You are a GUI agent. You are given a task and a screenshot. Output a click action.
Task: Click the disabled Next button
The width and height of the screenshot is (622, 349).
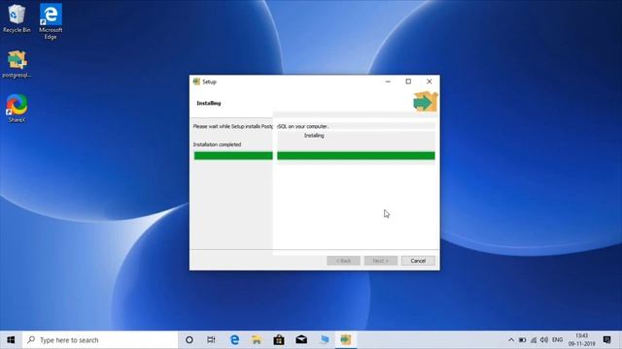pyautogui.click(x=381, y=261)
